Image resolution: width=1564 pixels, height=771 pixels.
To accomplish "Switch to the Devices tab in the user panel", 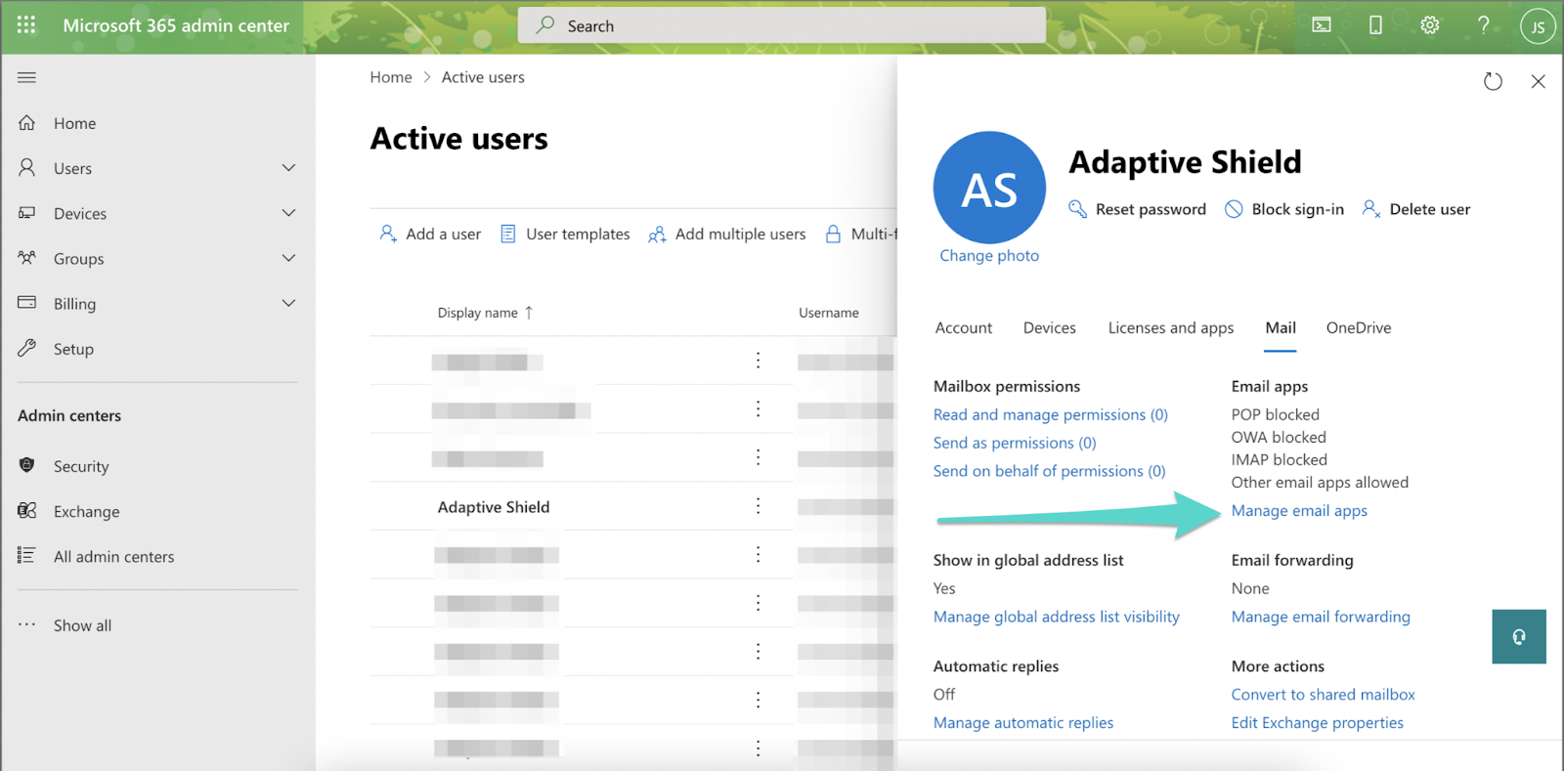I will click(1050, 327).
